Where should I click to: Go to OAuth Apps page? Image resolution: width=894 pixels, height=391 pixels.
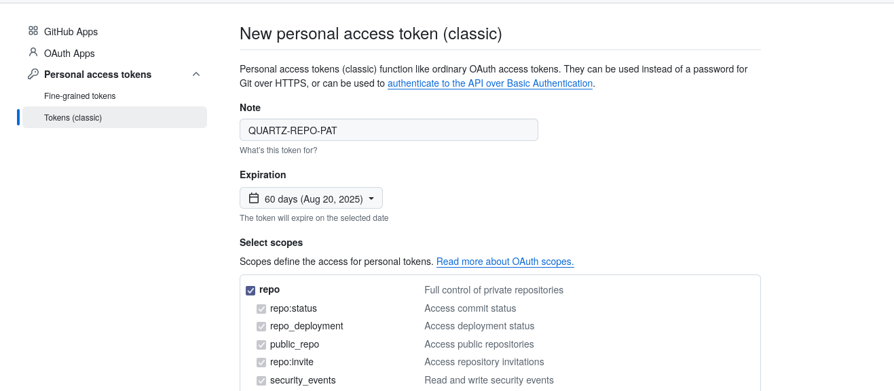(69, 54)
